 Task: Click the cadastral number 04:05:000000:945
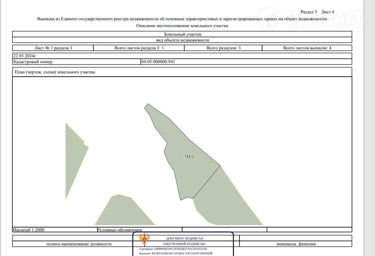(158, 62)
